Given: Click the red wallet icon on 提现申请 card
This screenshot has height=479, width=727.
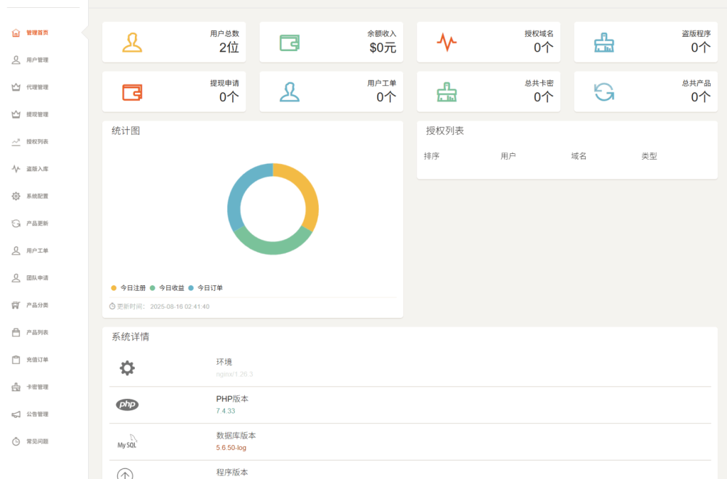Looking at the screenshot, I should [132, 92].
